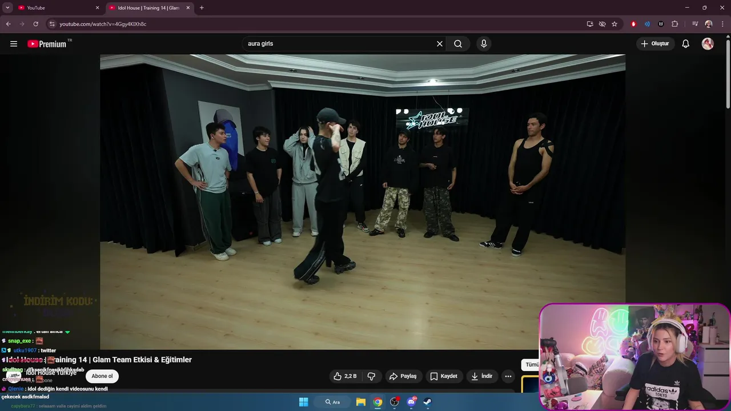Click the address bar URL field

click(x=320, y=24)
